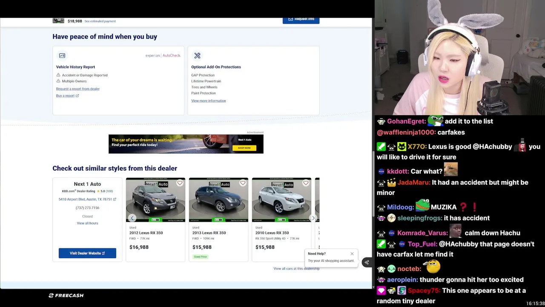This screenshot has height=307, width=545.
Task: Open the 2013 Lexus RX 350 title link
Action: pyautogui.click(x=209, y=233)
